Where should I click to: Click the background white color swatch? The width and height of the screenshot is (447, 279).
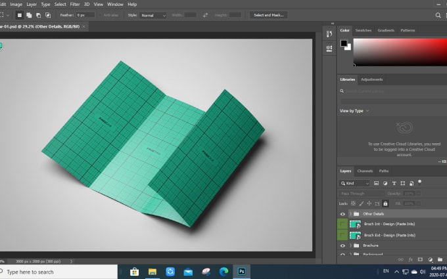click(349, 48)
